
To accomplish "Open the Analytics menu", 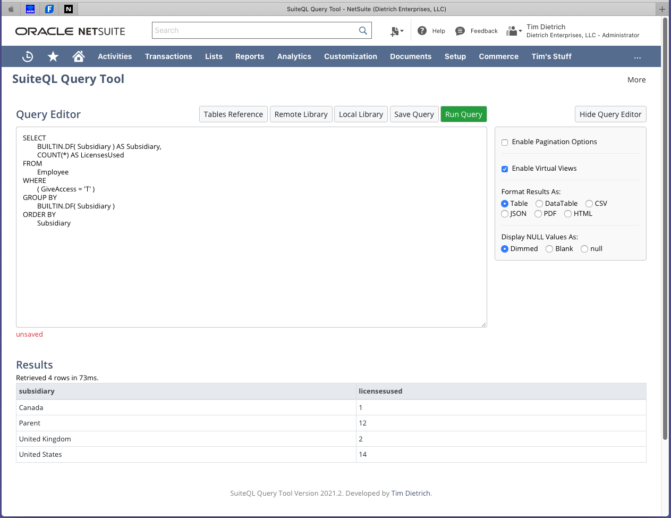I will (x=294, y=56).
